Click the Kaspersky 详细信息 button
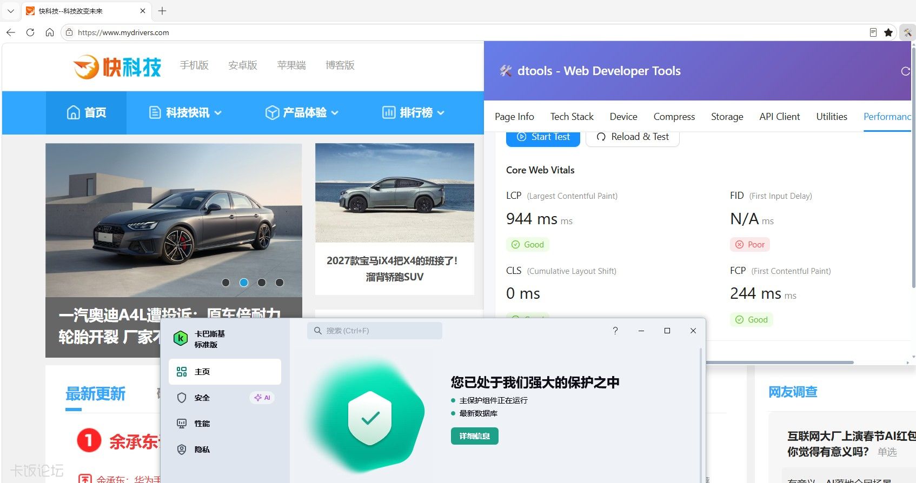The height and width of the screenshot is (483, 916). pos(475,436)
